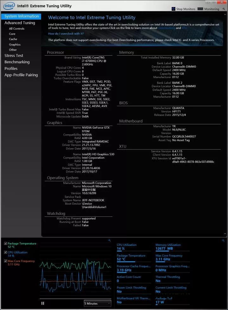Viewport: 228px width, 310px height.
Task: Click the Watchdog section heading
Action: tap(56, 214)
